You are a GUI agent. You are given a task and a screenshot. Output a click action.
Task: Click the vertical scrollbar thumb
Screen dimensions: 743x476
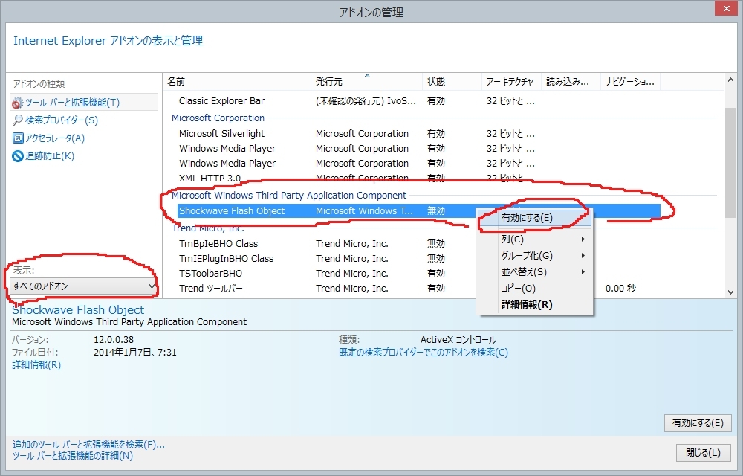(x=730, y=163)
